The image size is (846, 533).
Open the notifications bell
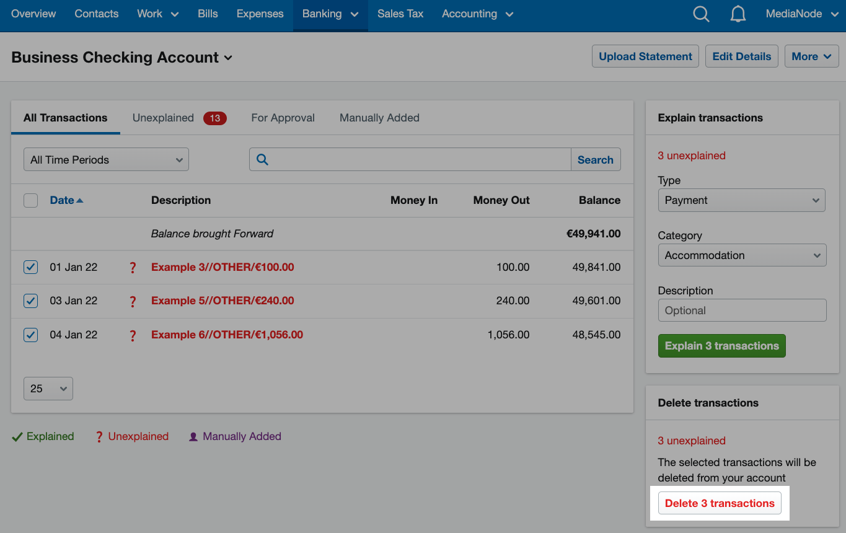coord(738,14)
